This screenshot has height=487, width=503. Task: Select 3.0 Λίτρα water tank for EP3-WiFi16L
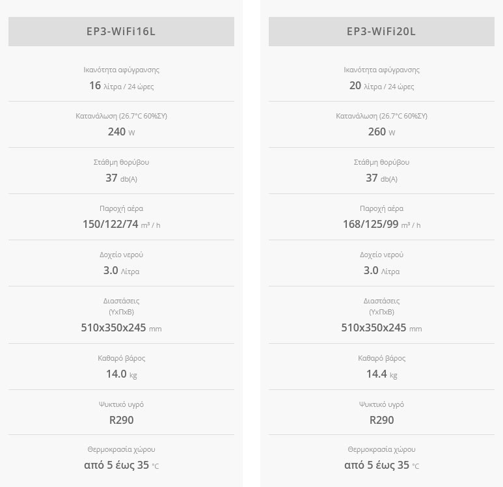(x=121, y=271)
